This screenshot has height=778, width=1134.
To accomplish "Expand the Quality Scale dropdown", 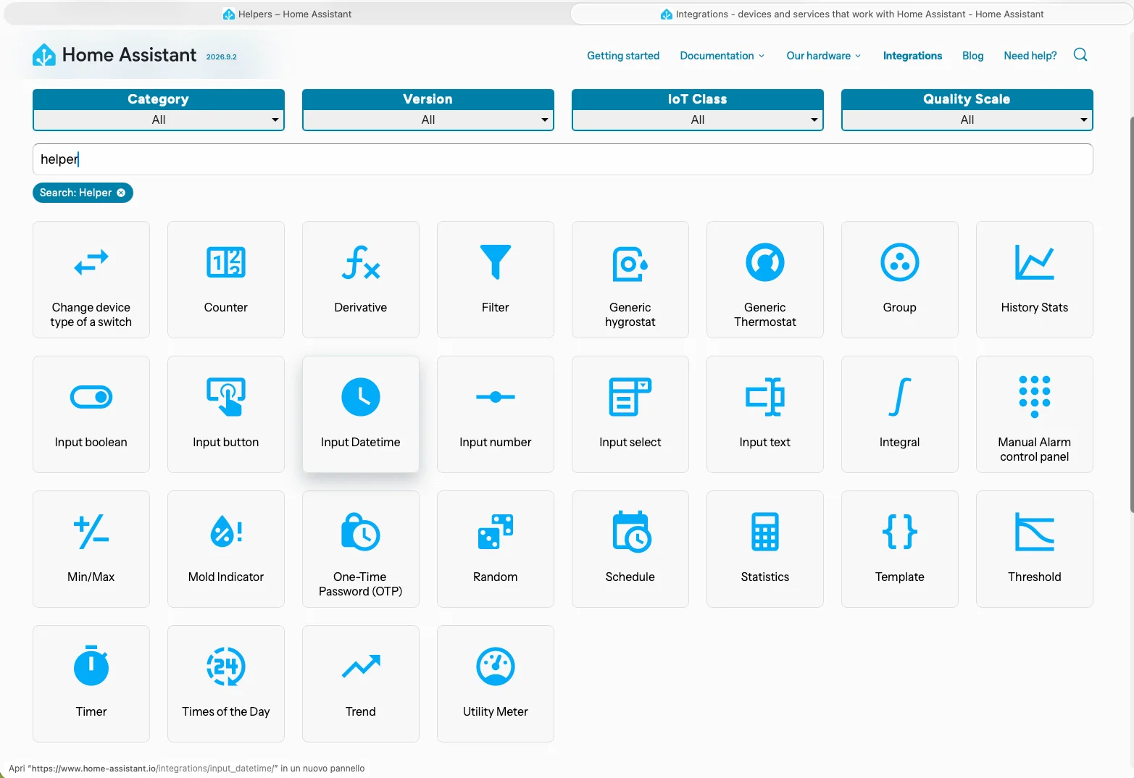I will (967, 120).
